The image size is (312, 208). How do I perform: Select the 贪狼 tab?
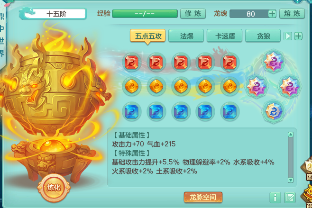point(263,36)
